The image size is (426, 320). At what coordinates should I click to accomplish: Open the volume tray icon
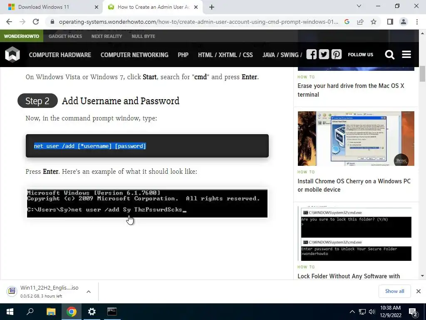point(372,312)
